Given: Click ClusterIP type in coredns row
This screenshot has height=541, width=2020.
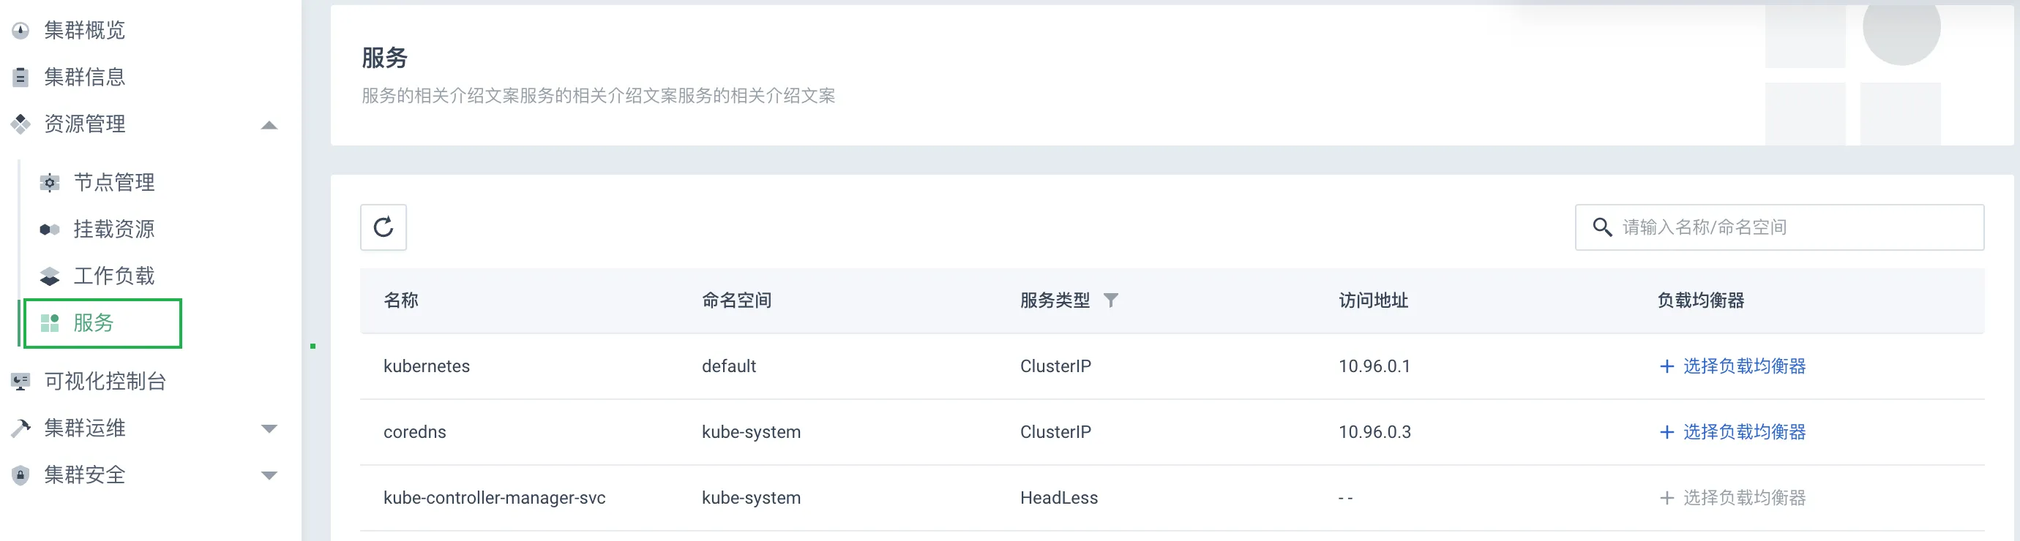Looking at the screenshot, I should point(1055,432).
